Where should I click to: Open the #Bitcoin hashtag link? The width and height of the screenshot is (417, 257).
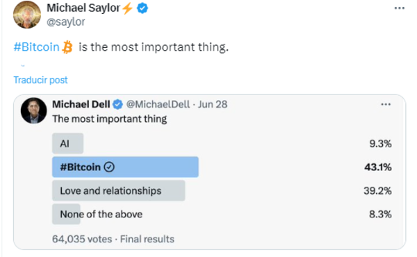pyautogui.click(x=36, y=47)
